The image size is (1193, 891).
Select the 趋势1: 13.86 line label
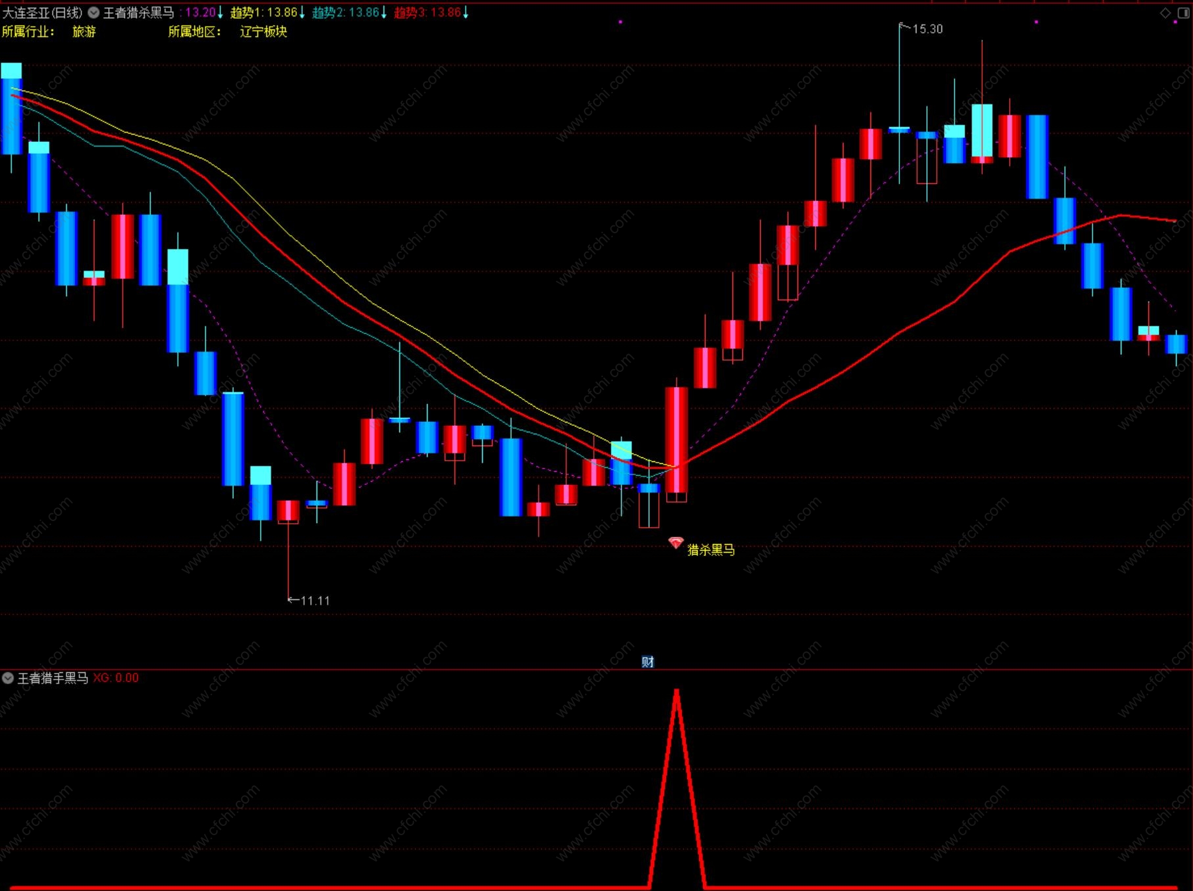point(264,12)
